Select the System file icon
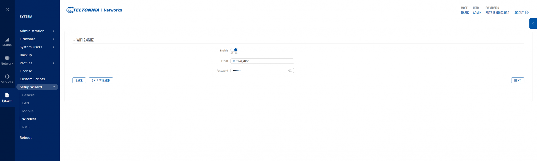The width and height of the screenshot is (537, 161). pos(7,95)
